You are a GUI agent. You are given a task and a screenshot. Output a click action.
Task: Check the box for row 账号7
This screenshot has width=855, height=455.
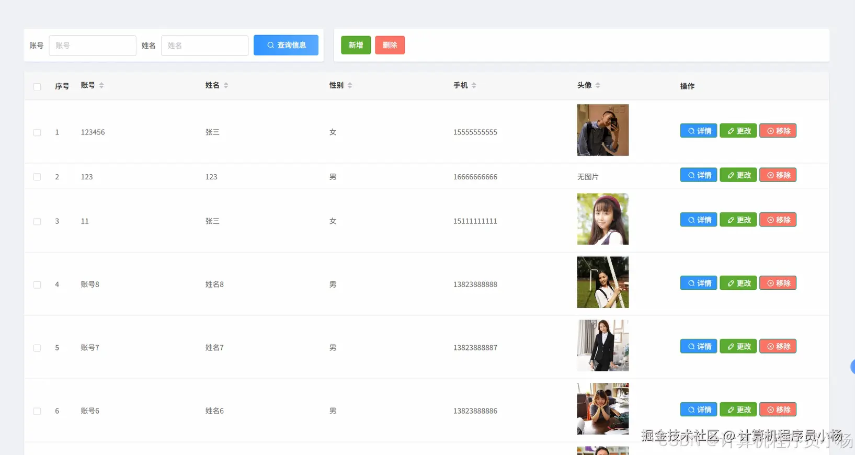[37, 348]
